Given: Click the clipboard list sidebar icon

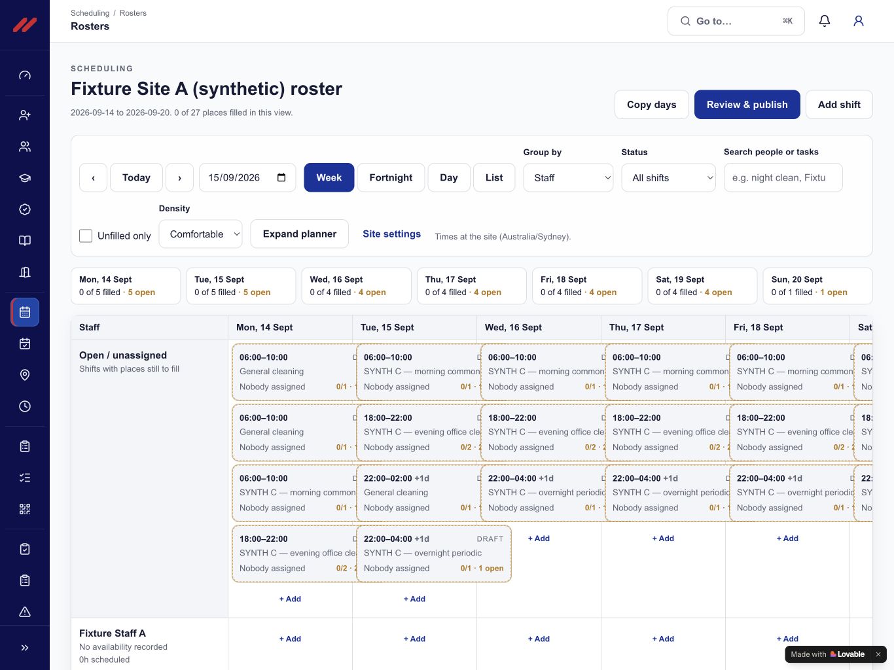Looking at the screenshot, I should coord(25,446).
